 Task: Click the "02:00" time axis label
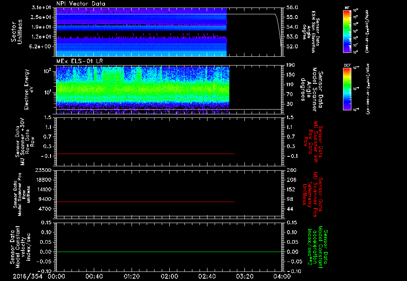(x=169, y=276)
